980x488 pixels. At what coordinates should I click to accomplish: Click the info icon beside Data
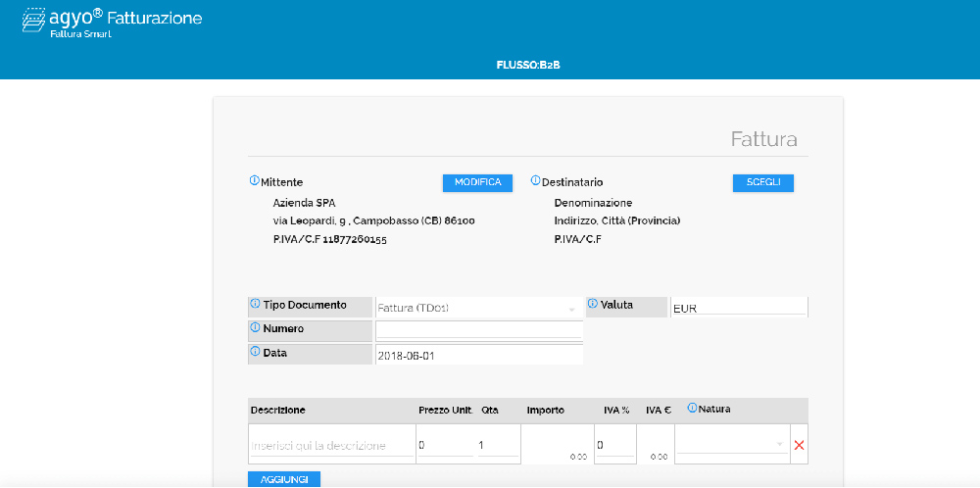(x=256, y=352)
